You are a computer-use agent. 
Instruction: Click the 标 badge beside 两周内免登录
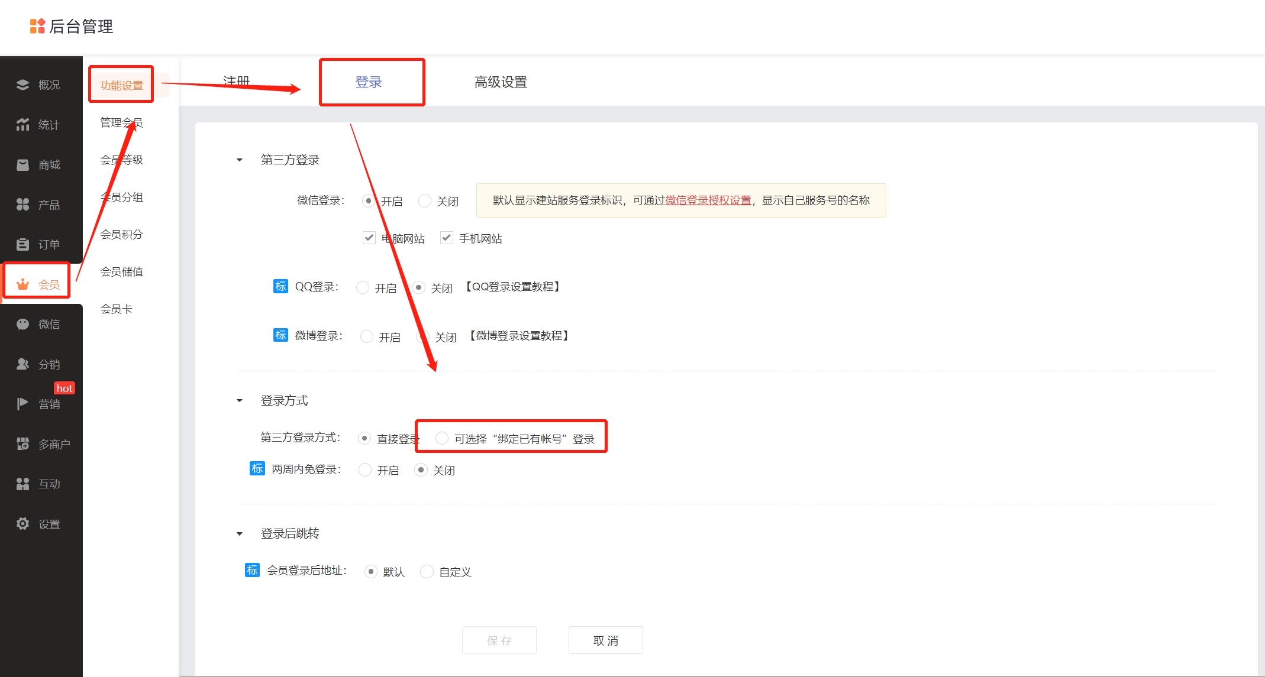pyautogui.click(x=257, y=469)
